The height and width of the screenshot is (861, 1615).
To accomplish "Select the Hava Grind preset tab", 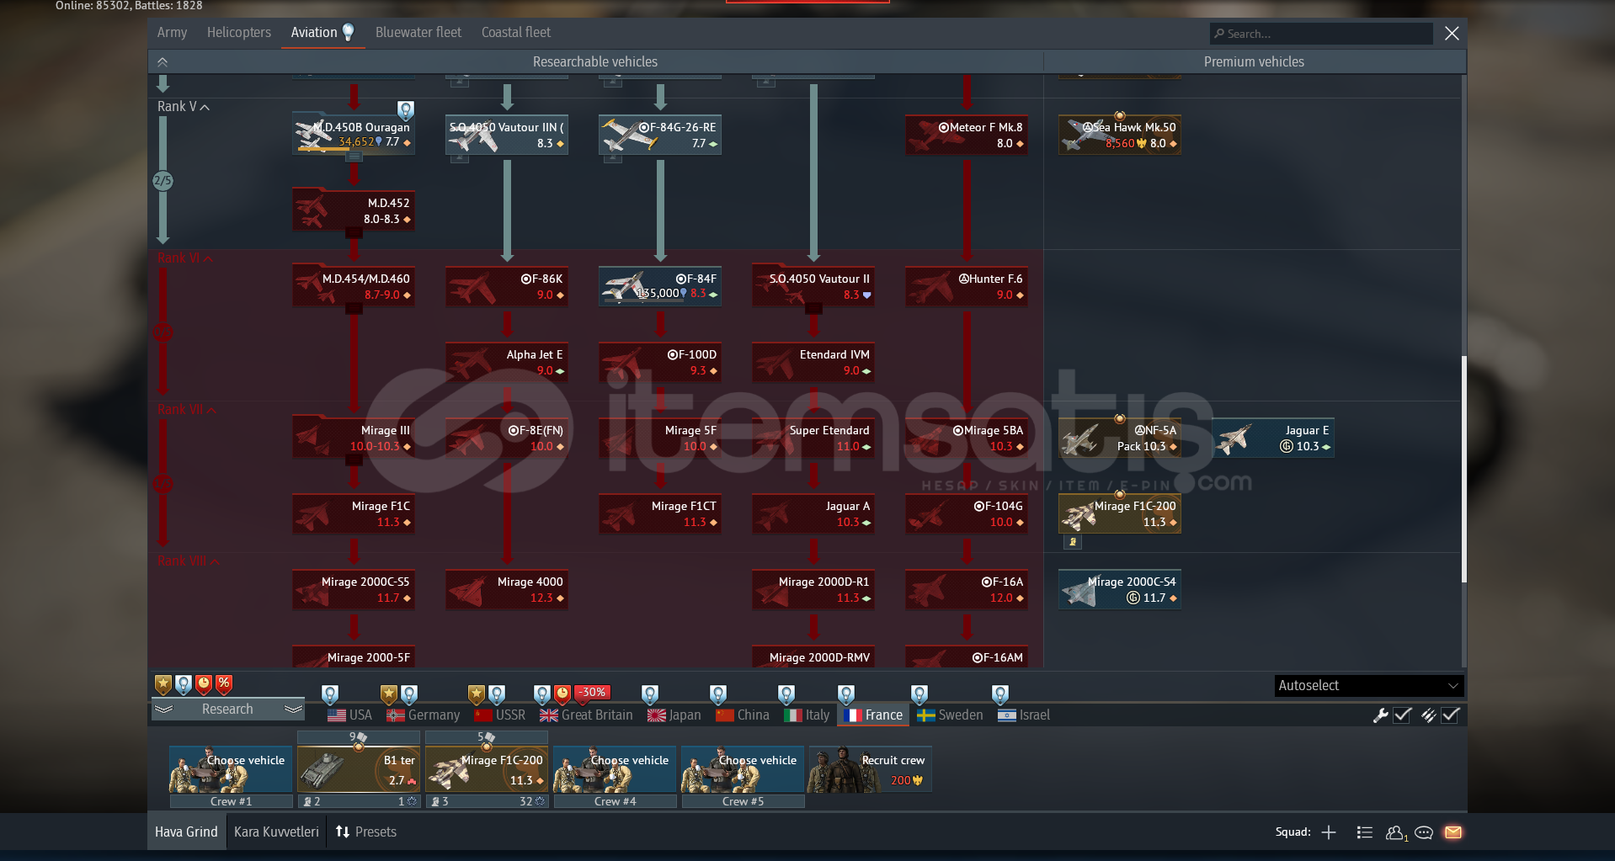I will pos(186,832).
